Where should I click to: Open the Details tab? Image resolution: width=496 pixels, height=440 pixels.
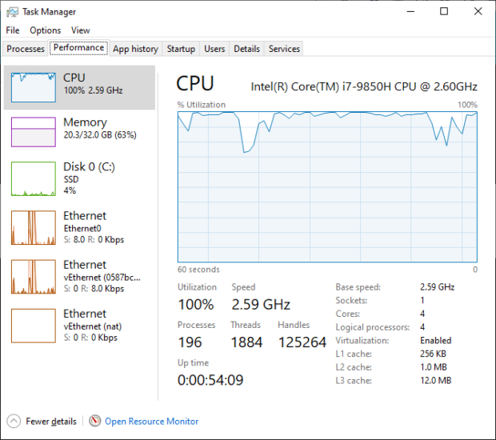pos(246,49)
